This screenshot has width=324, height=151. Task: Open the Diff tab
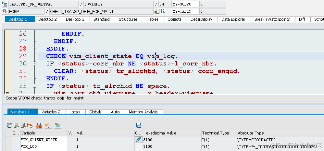pos(302,19)
